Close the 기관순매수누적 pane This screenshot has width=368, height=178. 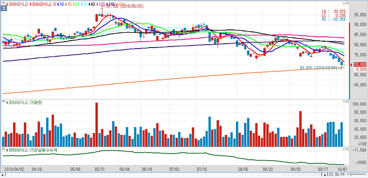[347, 149]
